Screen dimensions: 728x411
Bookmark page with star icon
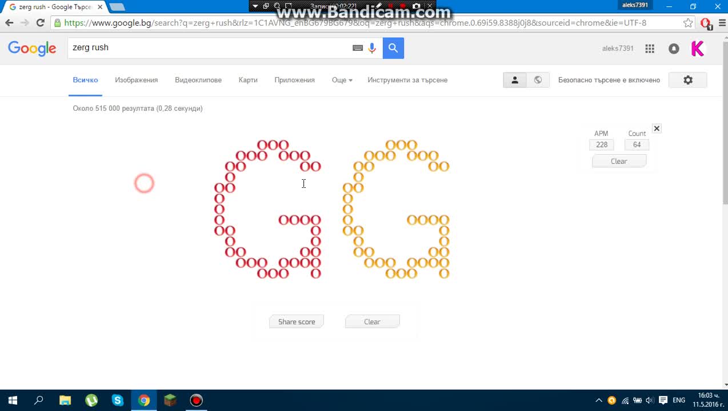[x=688, y=23]
